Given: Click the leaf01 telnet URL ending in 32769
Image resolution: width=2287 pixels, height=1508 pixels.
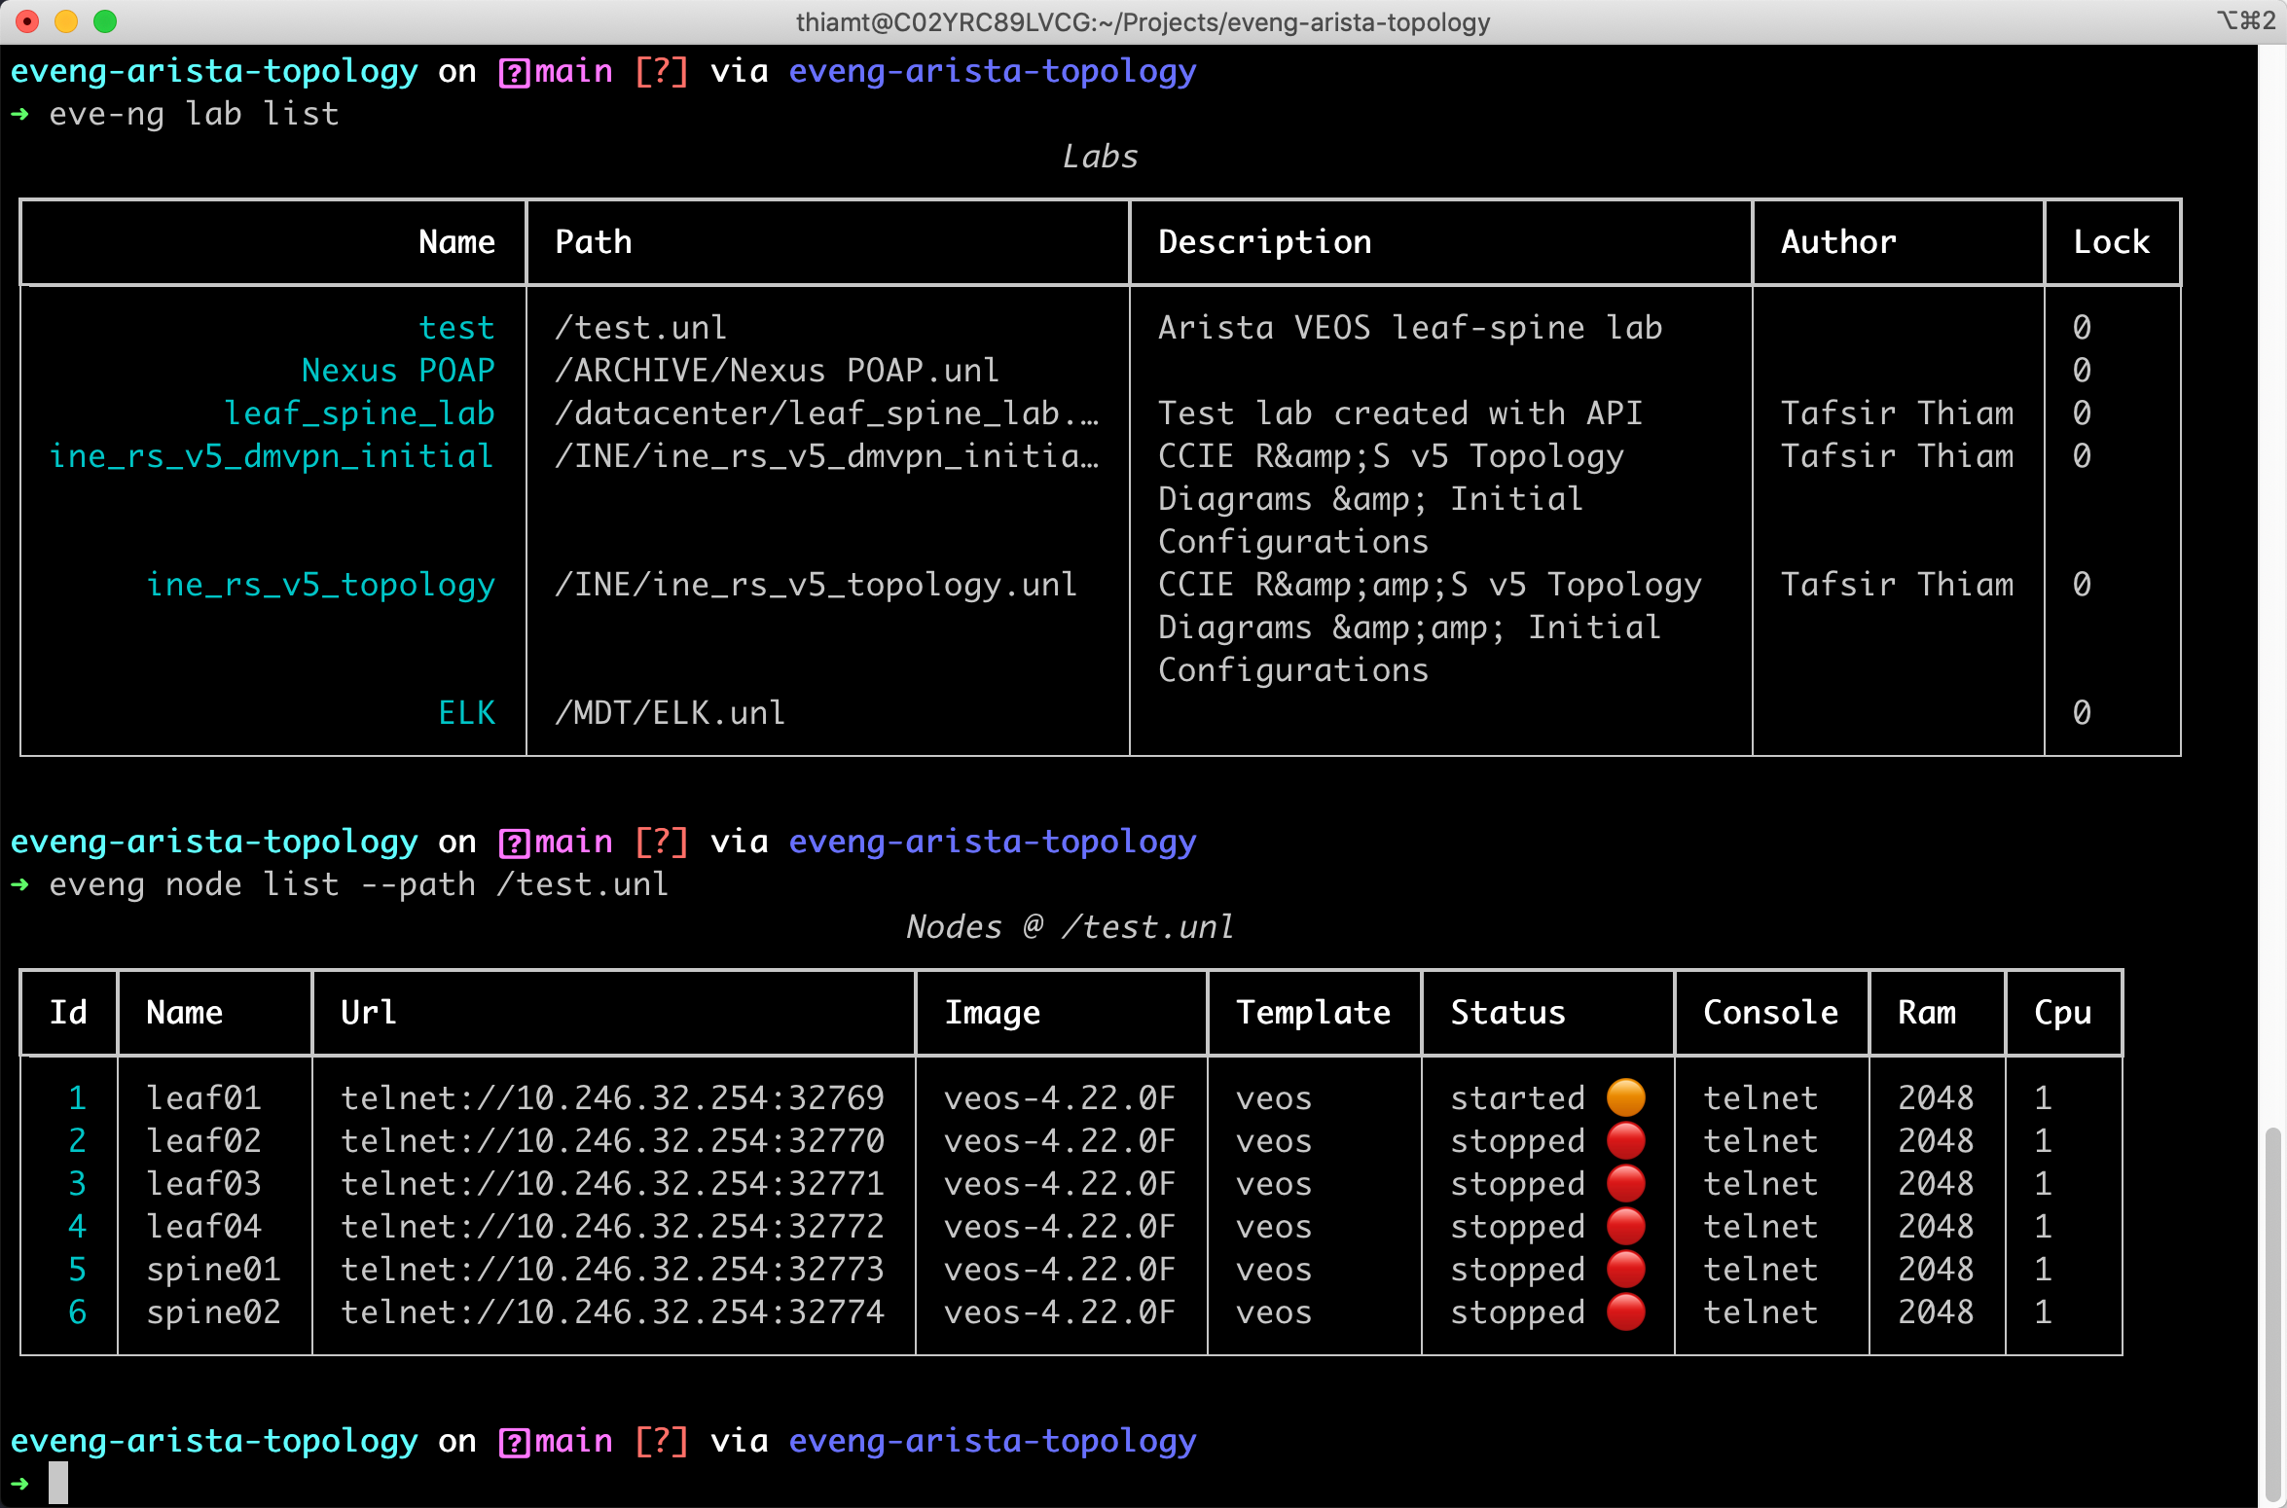Looking at the screenshot, I should click(x=612, y=1097).
